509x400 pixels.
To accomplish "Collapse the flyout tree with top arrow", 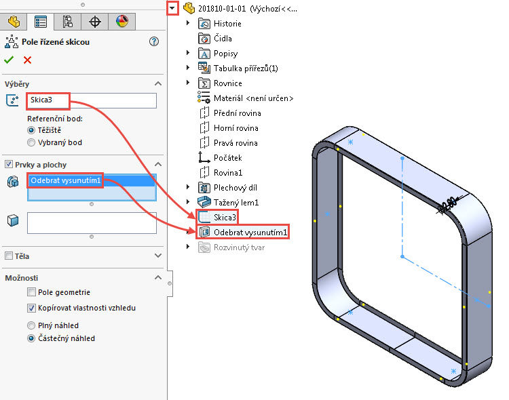I will coord(172,8).
